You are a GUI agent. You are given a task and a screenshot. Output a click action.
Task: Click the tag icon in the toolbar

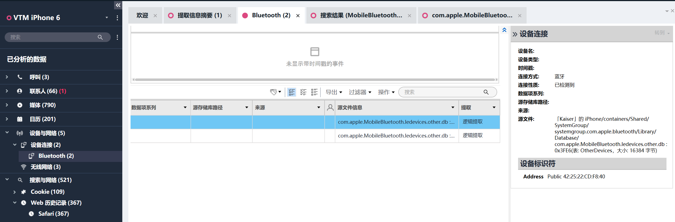273,92
